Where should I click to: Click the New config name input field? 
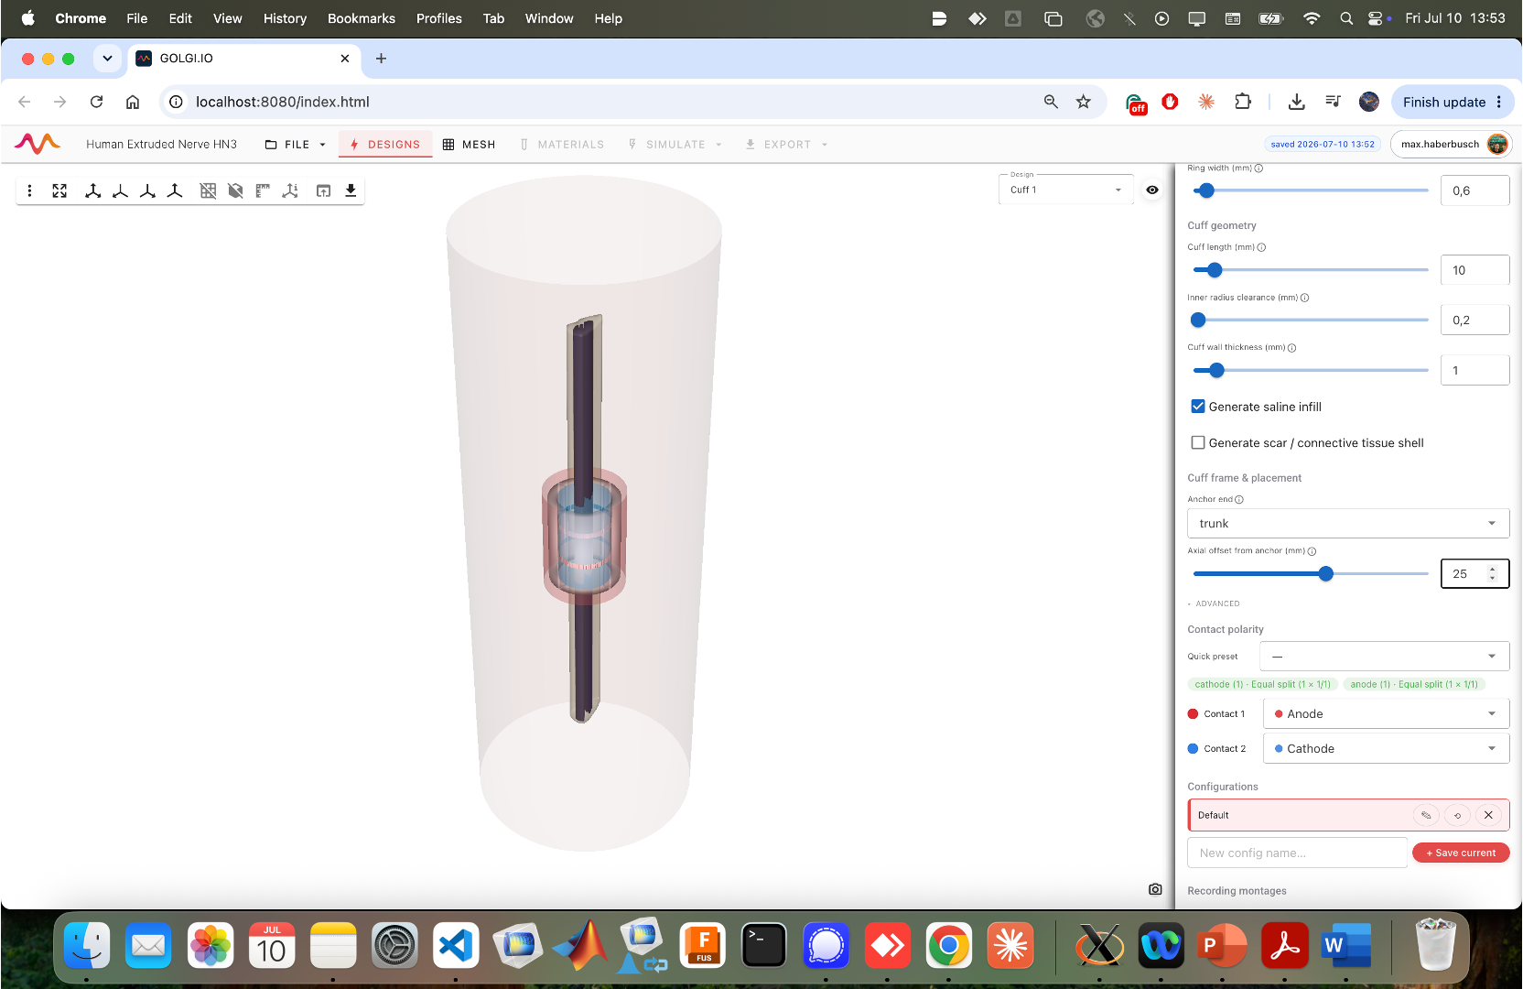[x=1297, y=853]
